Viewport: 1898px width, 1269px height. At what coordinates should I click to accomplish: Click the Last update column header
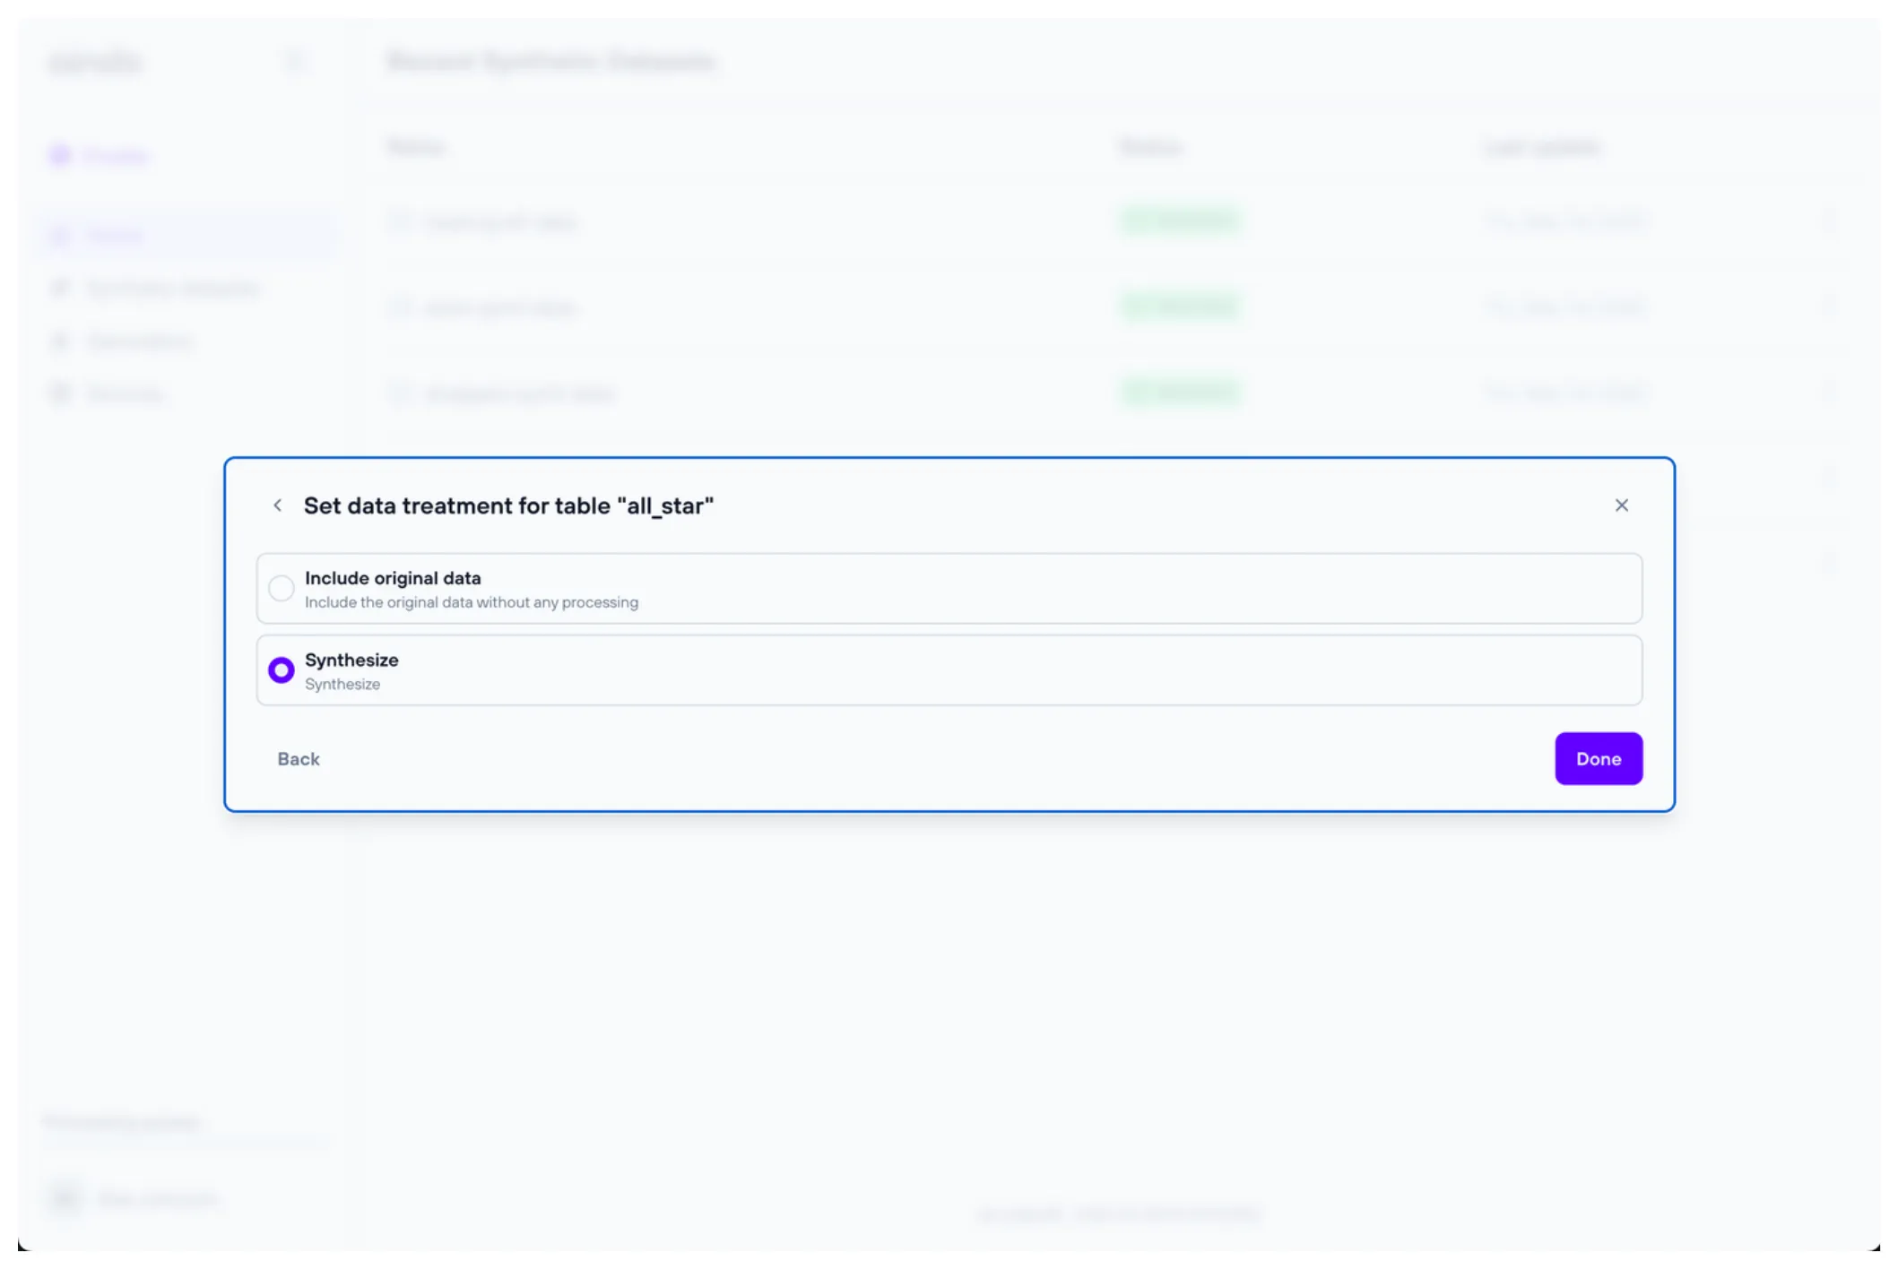tap(1542, 147)
